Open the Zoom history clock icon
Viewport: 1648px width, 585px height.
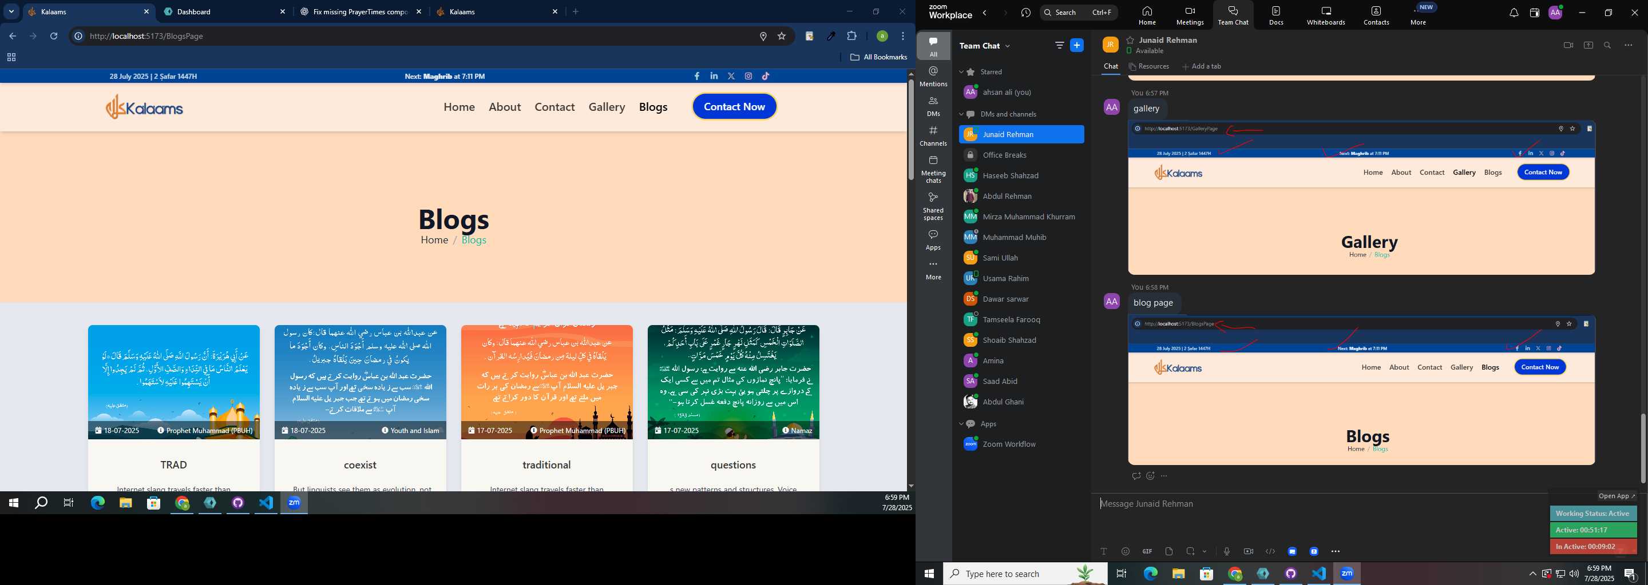[1025, 13]
